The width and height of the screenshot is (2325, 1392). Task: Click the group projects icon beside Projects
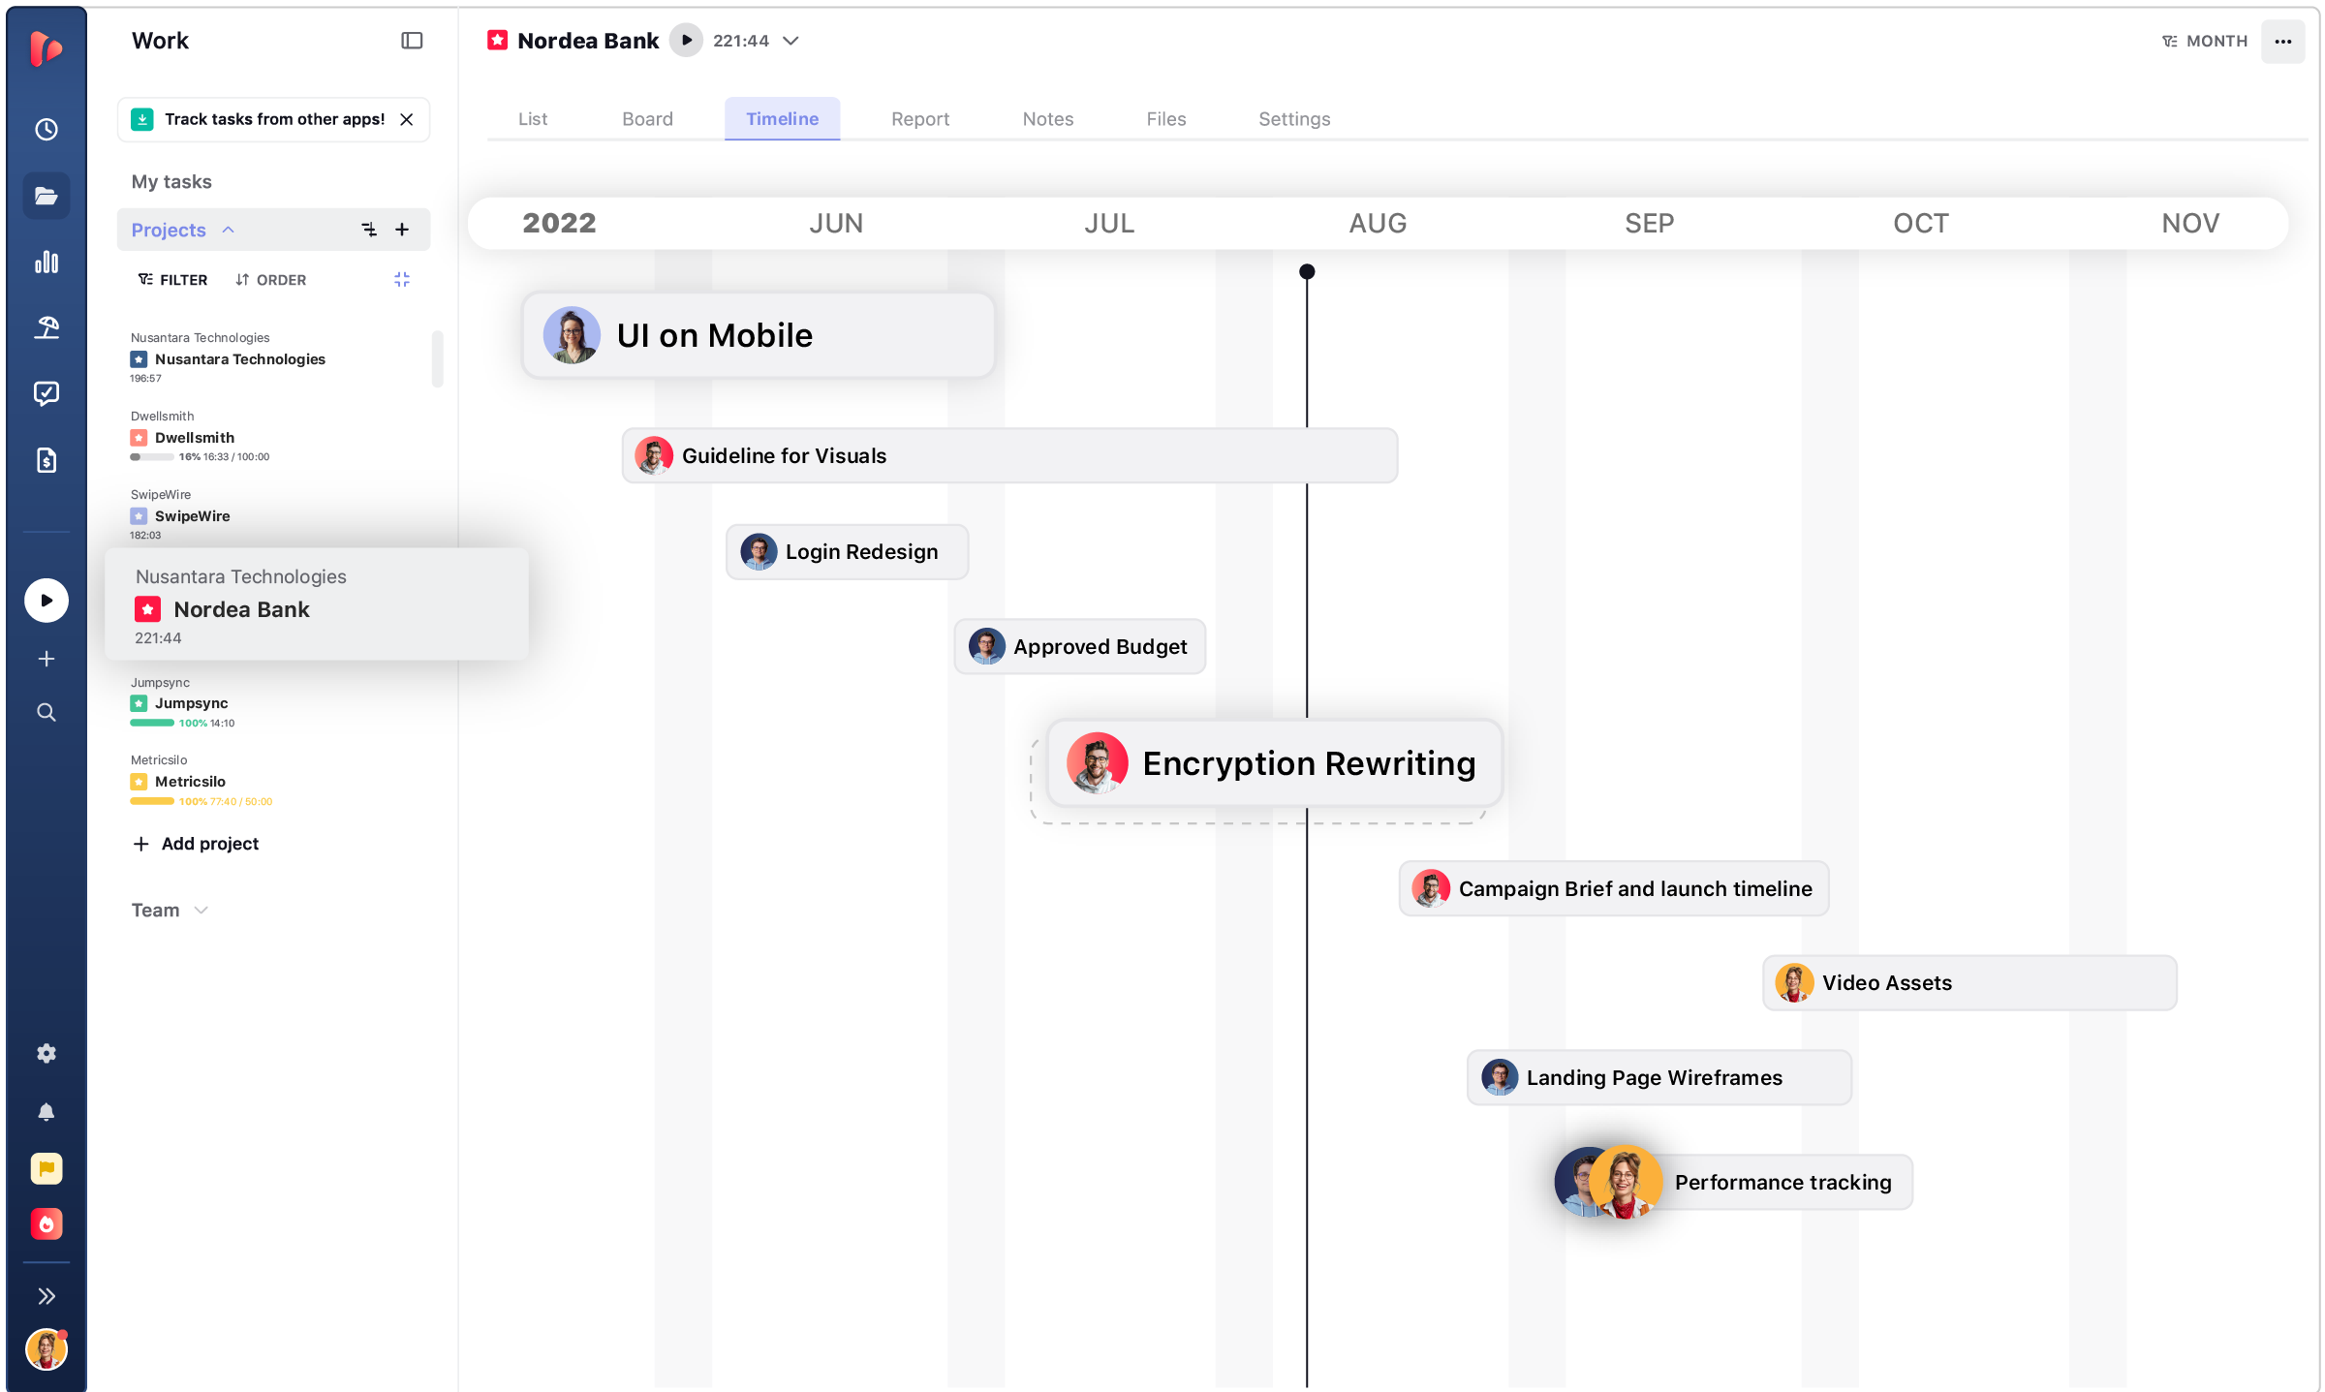point(369,230)
